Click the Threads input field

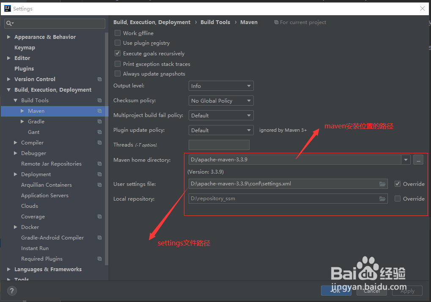point(219,145)
